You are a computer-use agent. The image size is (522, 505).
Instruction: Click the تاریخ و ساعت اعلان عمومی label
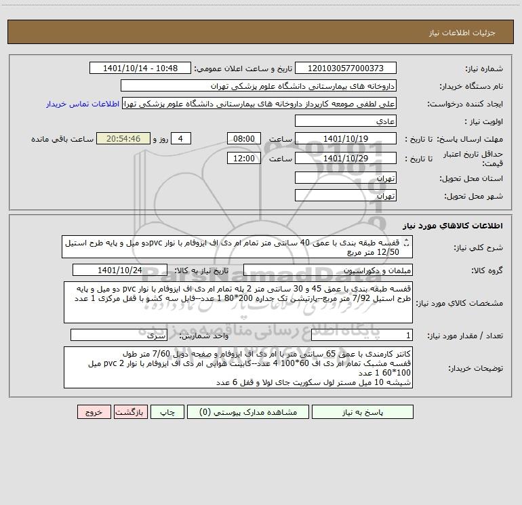243,68
